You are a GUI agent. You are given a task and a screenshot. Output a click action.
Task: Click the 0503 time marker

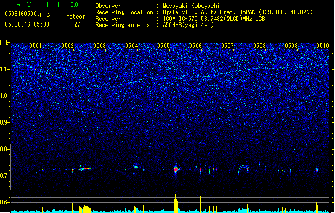point(100,46)
